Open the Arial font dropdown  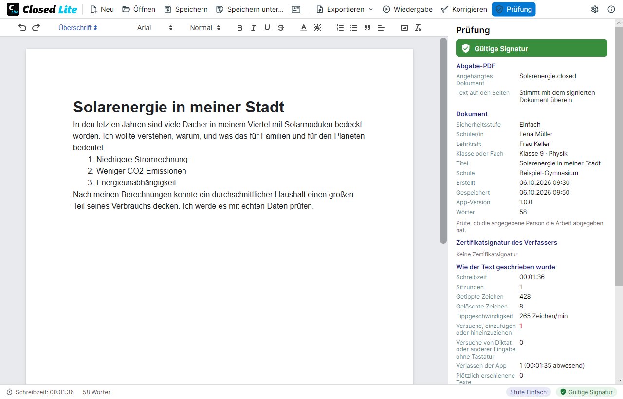[x=155, y=28]
